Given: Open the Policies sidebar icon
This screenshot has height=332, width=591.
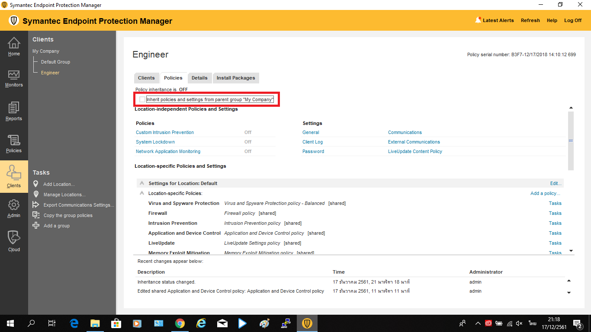Looking at the screenshot, I should coord(14,140).
